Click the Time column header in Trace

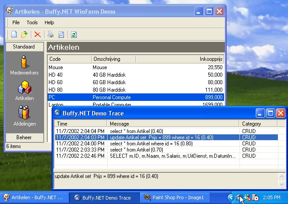coord(80,124)
